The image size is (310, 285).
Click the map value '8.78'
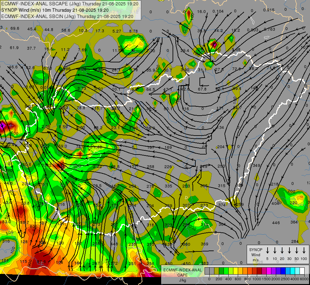coord(133,31)
